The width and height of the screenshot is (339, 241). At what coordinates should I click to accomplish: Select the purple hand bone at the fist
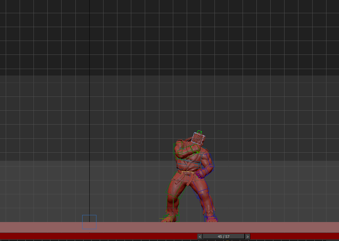point(200,175)
